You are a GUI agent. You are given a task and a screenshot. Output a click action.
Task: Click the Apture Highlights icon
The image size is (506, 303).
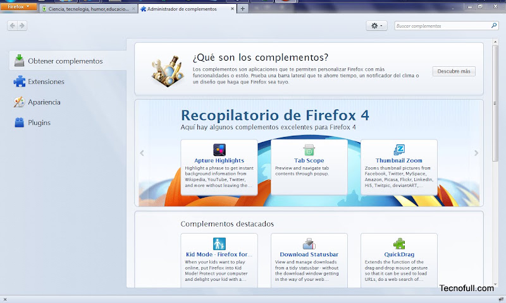point(219,150)
